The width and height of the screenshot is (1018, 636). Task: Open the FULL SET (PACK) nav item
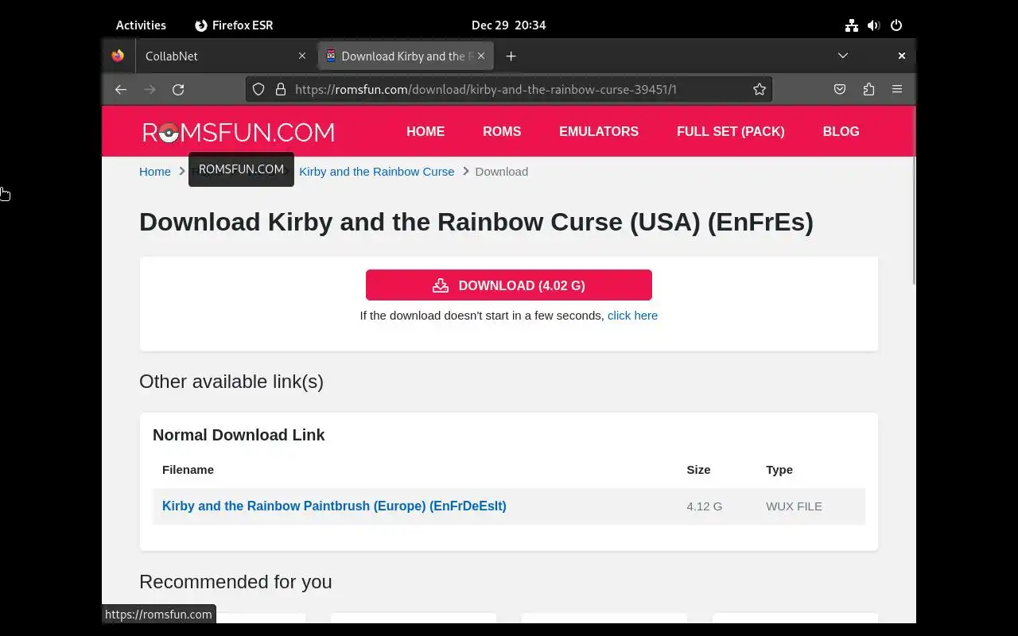[731, 132]
